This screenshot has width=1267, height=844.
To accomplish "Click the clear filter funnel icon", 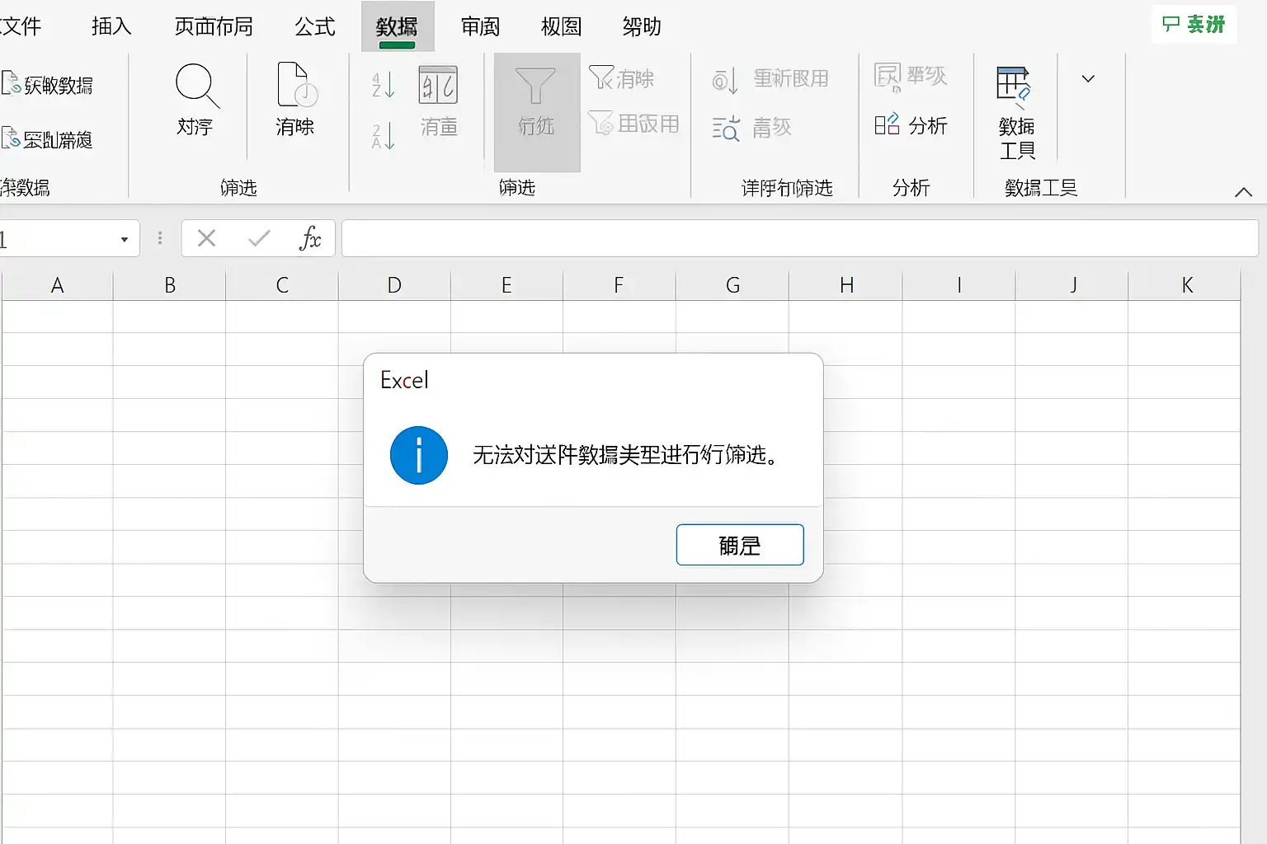I will tap(601, 78).
